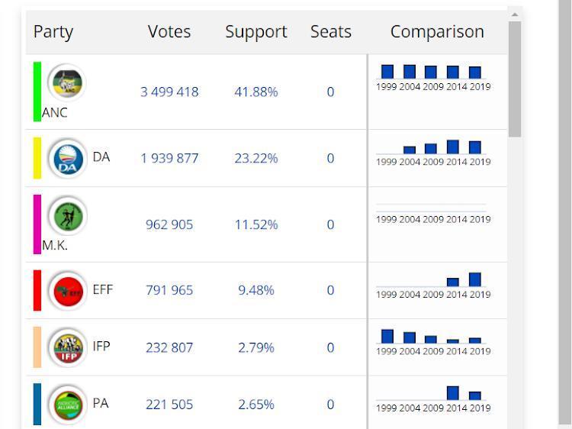The height and width of the screenshot is (429, 572).
Task: Open the IFP party logo
Action: point(67,348)
